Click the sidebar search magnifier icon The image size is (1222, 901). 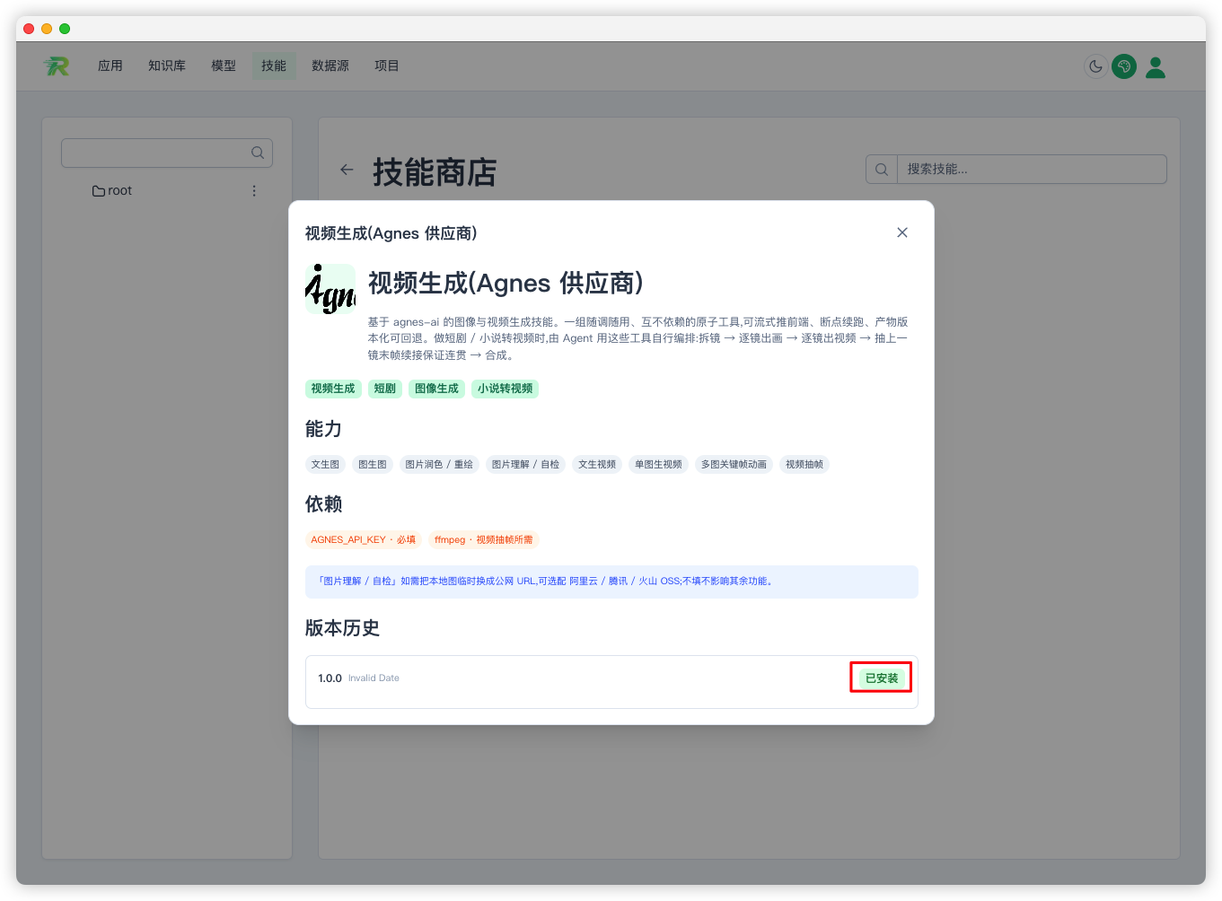(x=258, y=153)
